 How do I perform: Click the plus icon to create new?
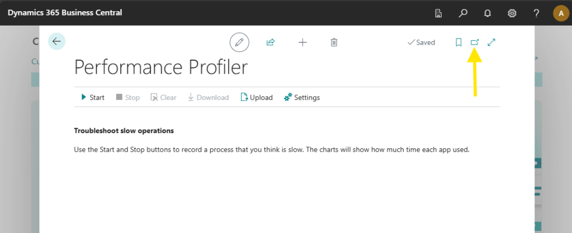point(302,42)
